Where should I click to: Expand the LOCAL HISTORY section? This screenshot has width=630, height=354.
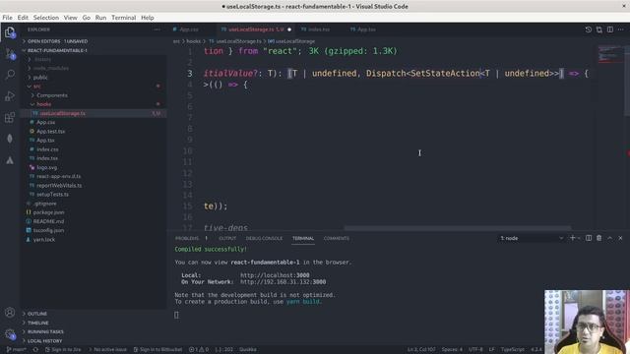44,341
